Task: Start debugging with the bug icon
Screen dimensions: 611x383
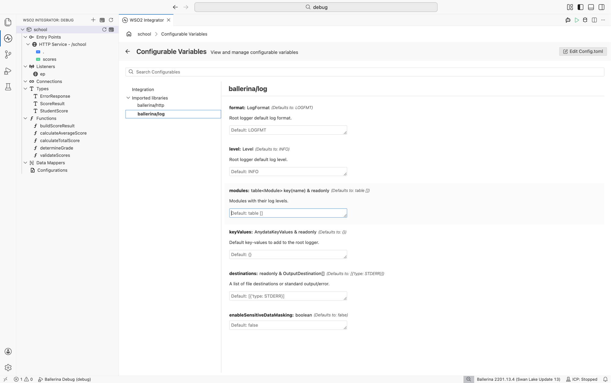Action: [585, 20]
